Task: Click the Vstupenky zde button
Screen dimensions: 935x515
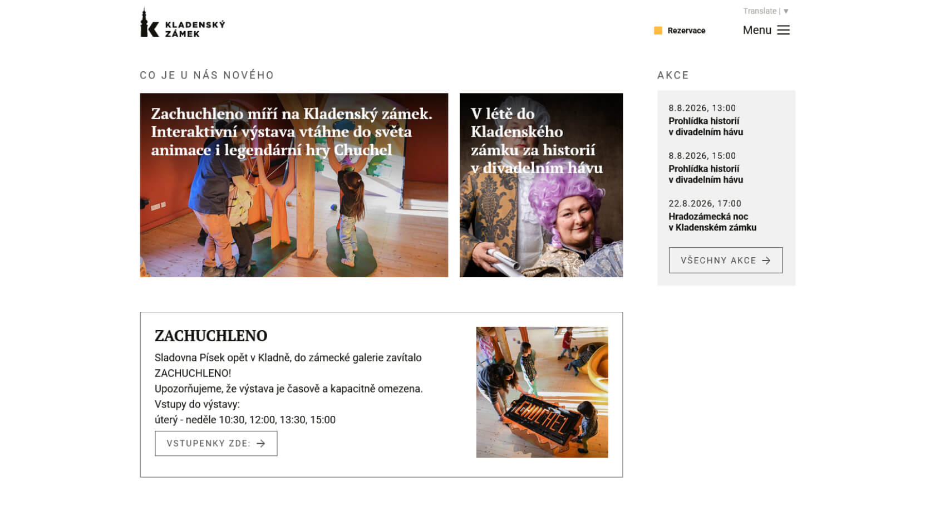Action: click(216, 444)
